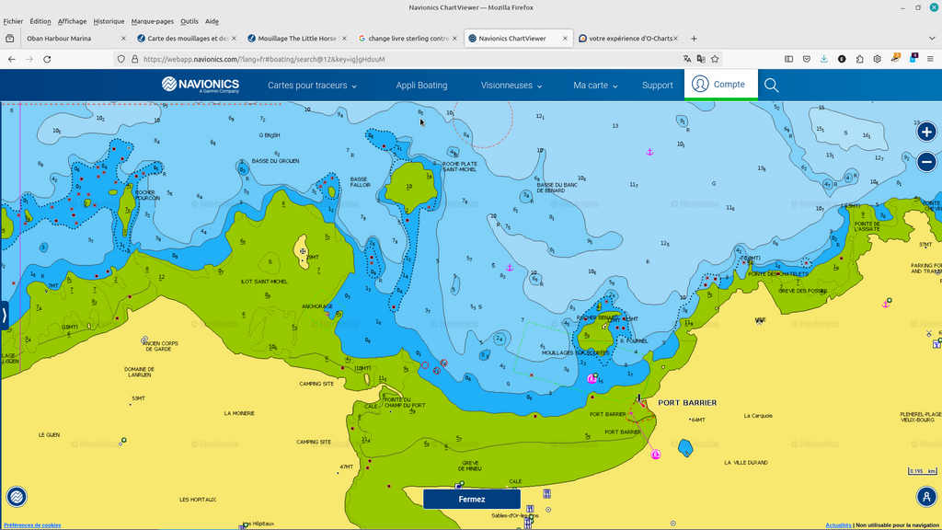This screenshot has width=942, height=530.
Task: Open the Aide menu
Action: [x=213, y=21]
